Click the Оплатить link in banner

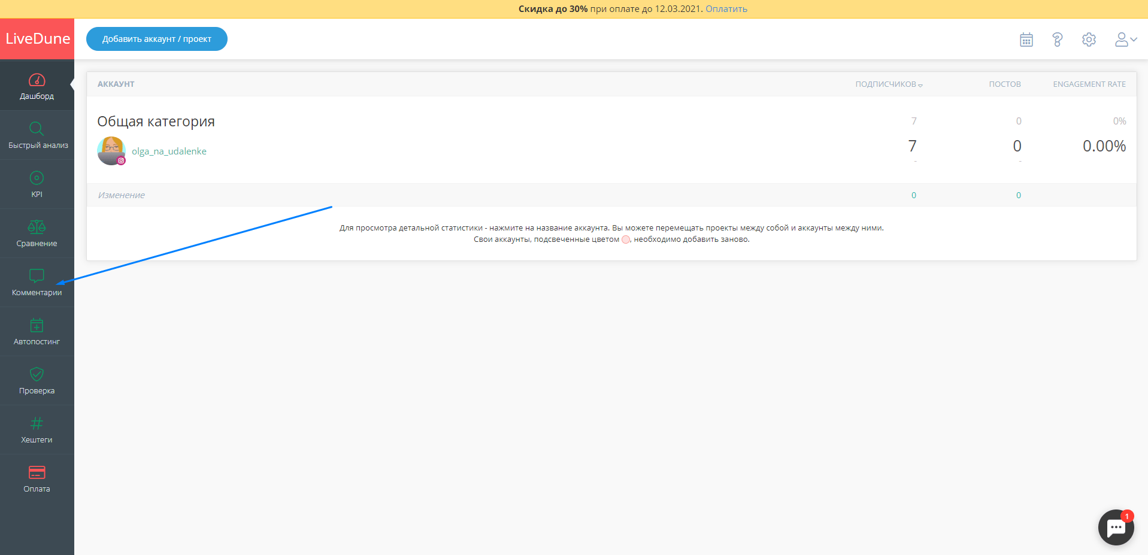(x=726, y=9)
